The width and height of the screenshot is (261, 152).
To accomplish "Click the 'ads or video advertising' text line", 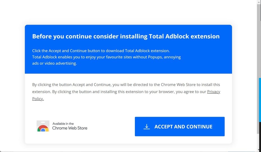I will [x=54, y=63].
